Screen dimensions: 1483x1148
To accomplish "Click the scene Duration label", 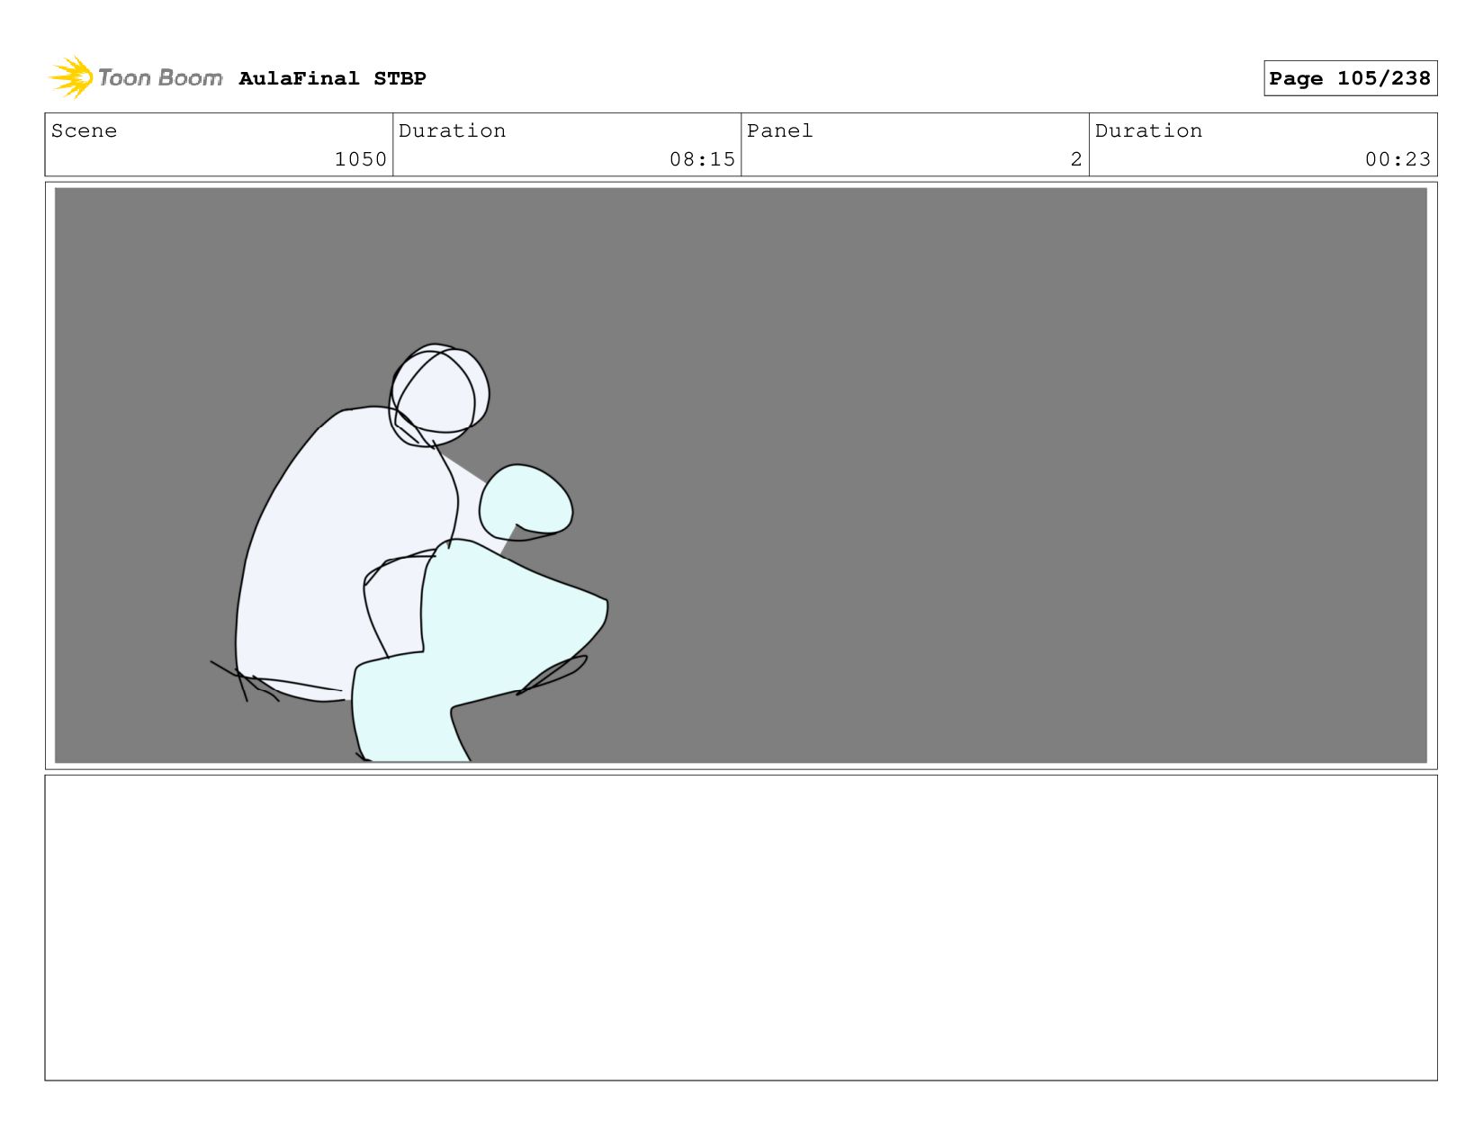I will click(452, 130).
